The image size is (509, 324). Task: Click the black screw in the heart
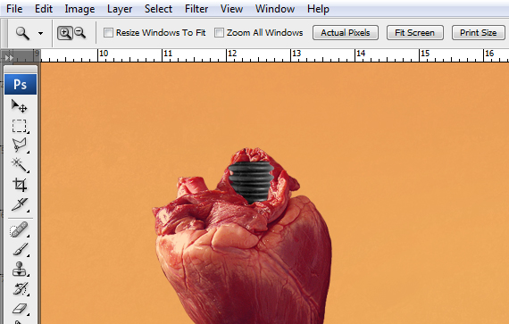(251, 182)
